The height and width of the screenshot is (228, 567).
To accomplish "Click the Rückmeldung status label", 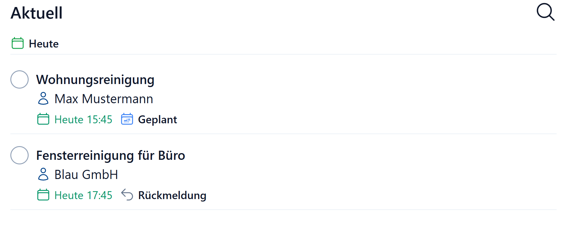I will click(172, 195).
